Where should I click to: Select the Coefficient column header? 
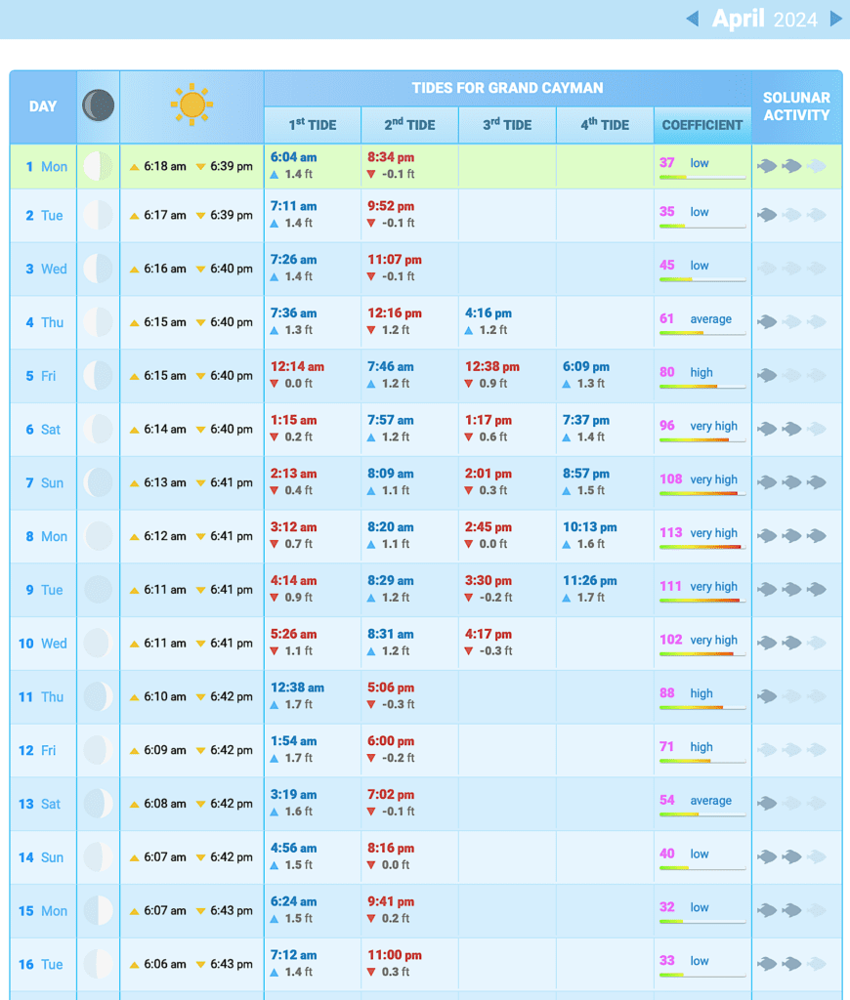coord(702,125)
